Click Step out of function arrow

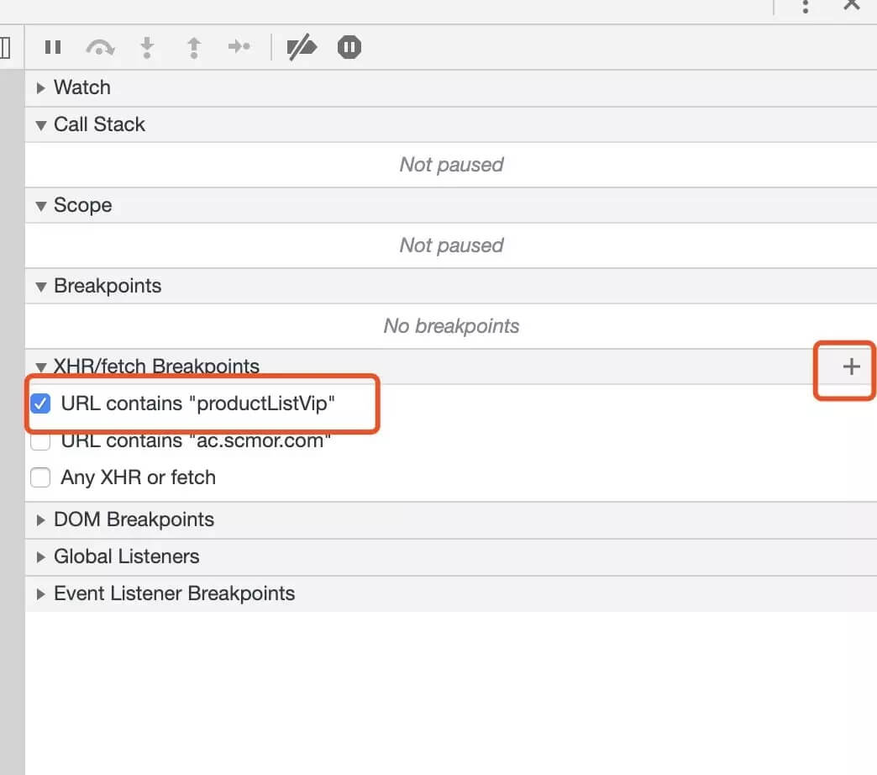(x=193, y=48)
